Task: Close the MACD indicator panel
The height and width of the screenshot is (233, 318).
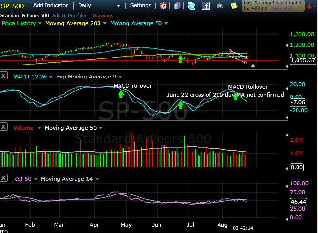Action: (x=4, y=75)
